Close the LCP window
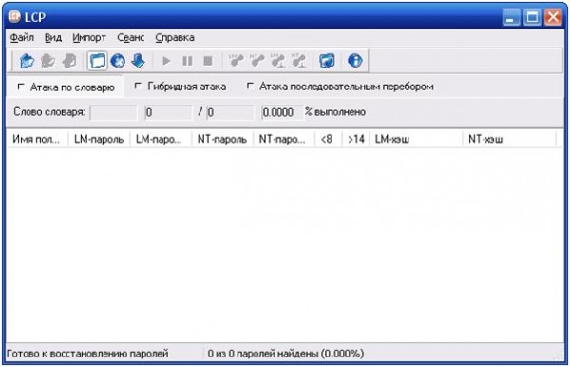570x367 pixels. click(553, 17)
